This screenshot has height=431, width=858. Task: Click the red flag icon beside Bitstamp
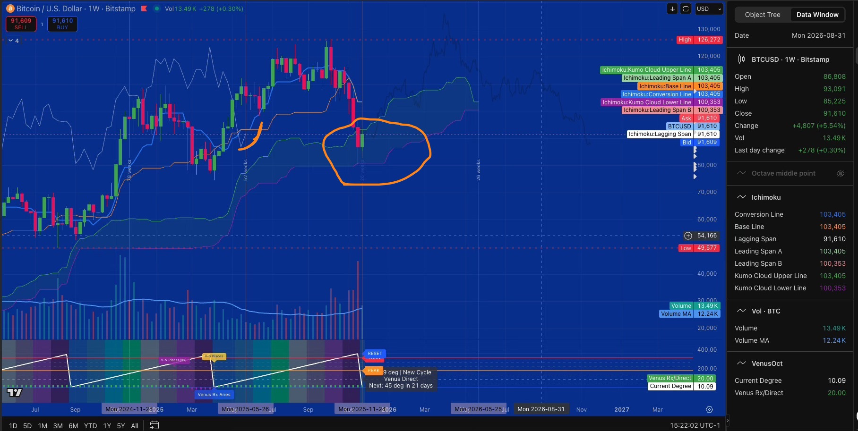(x=144, y=8)
